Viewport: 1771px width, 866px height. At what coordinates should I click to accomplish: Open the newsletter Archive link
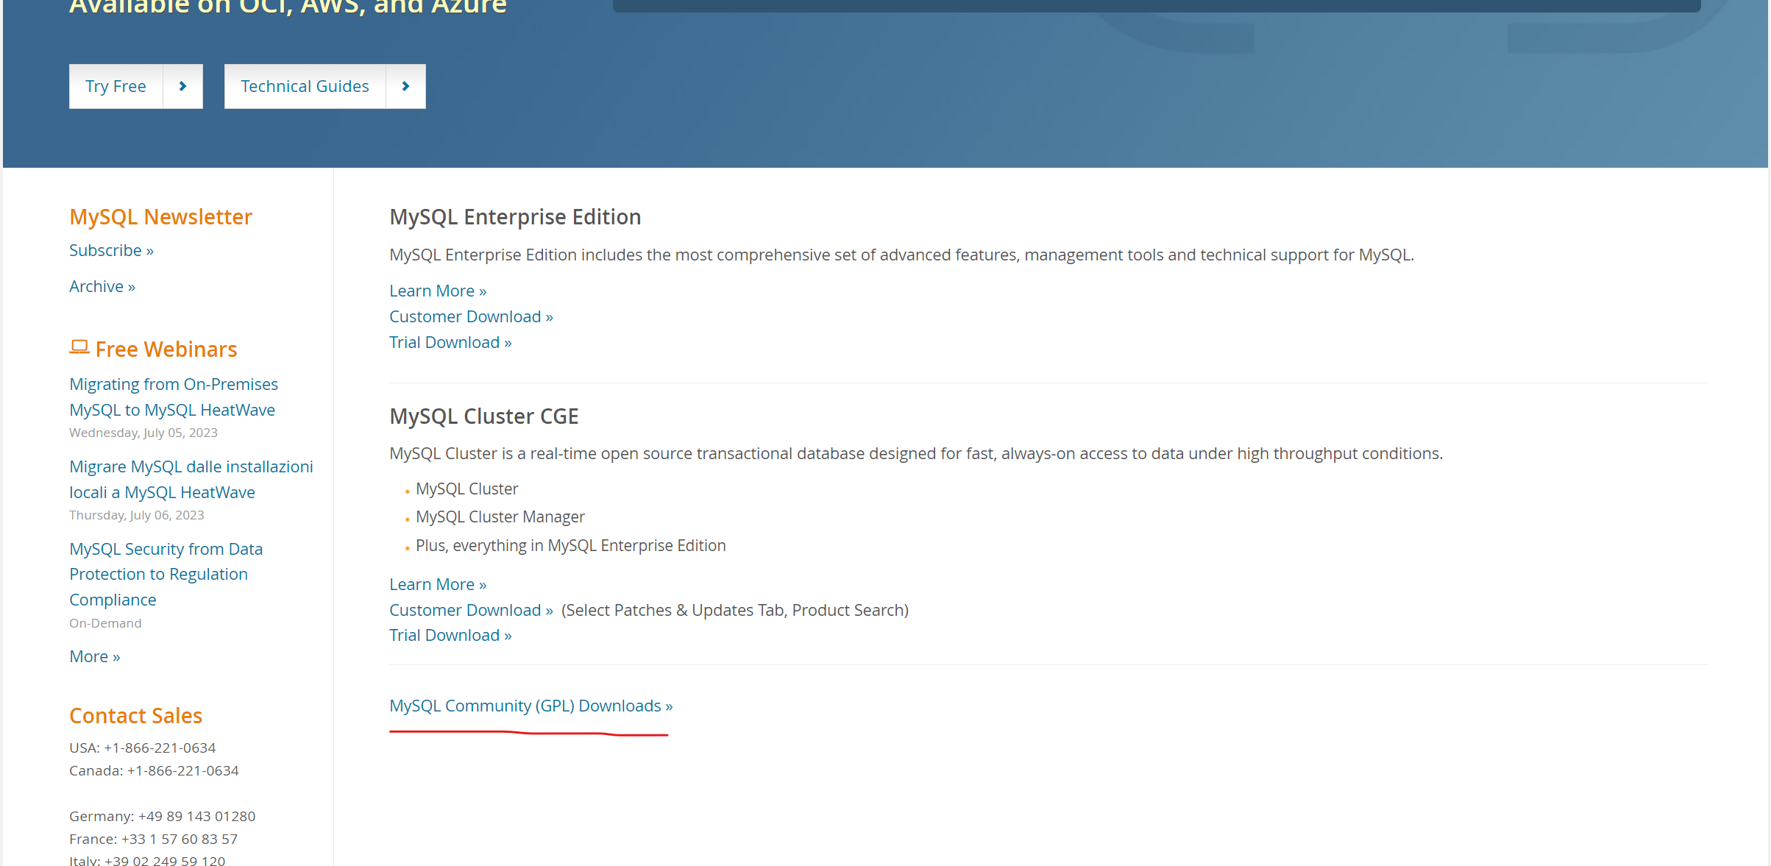point(102,286)
